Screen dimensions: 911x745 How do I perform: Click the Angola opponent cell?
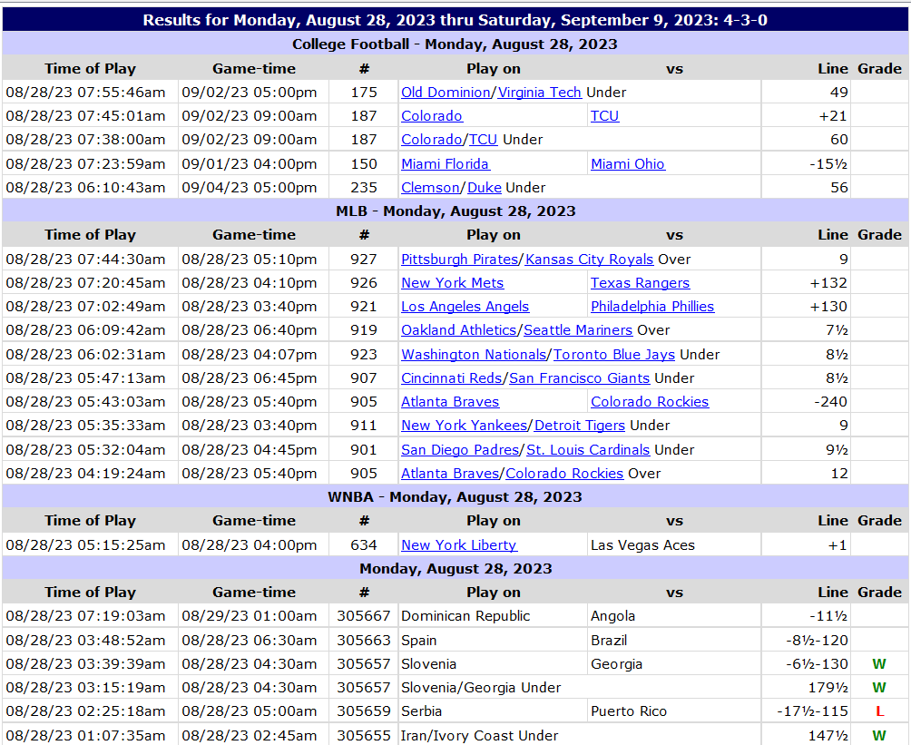pyautogui.click(x=673, y=616)
